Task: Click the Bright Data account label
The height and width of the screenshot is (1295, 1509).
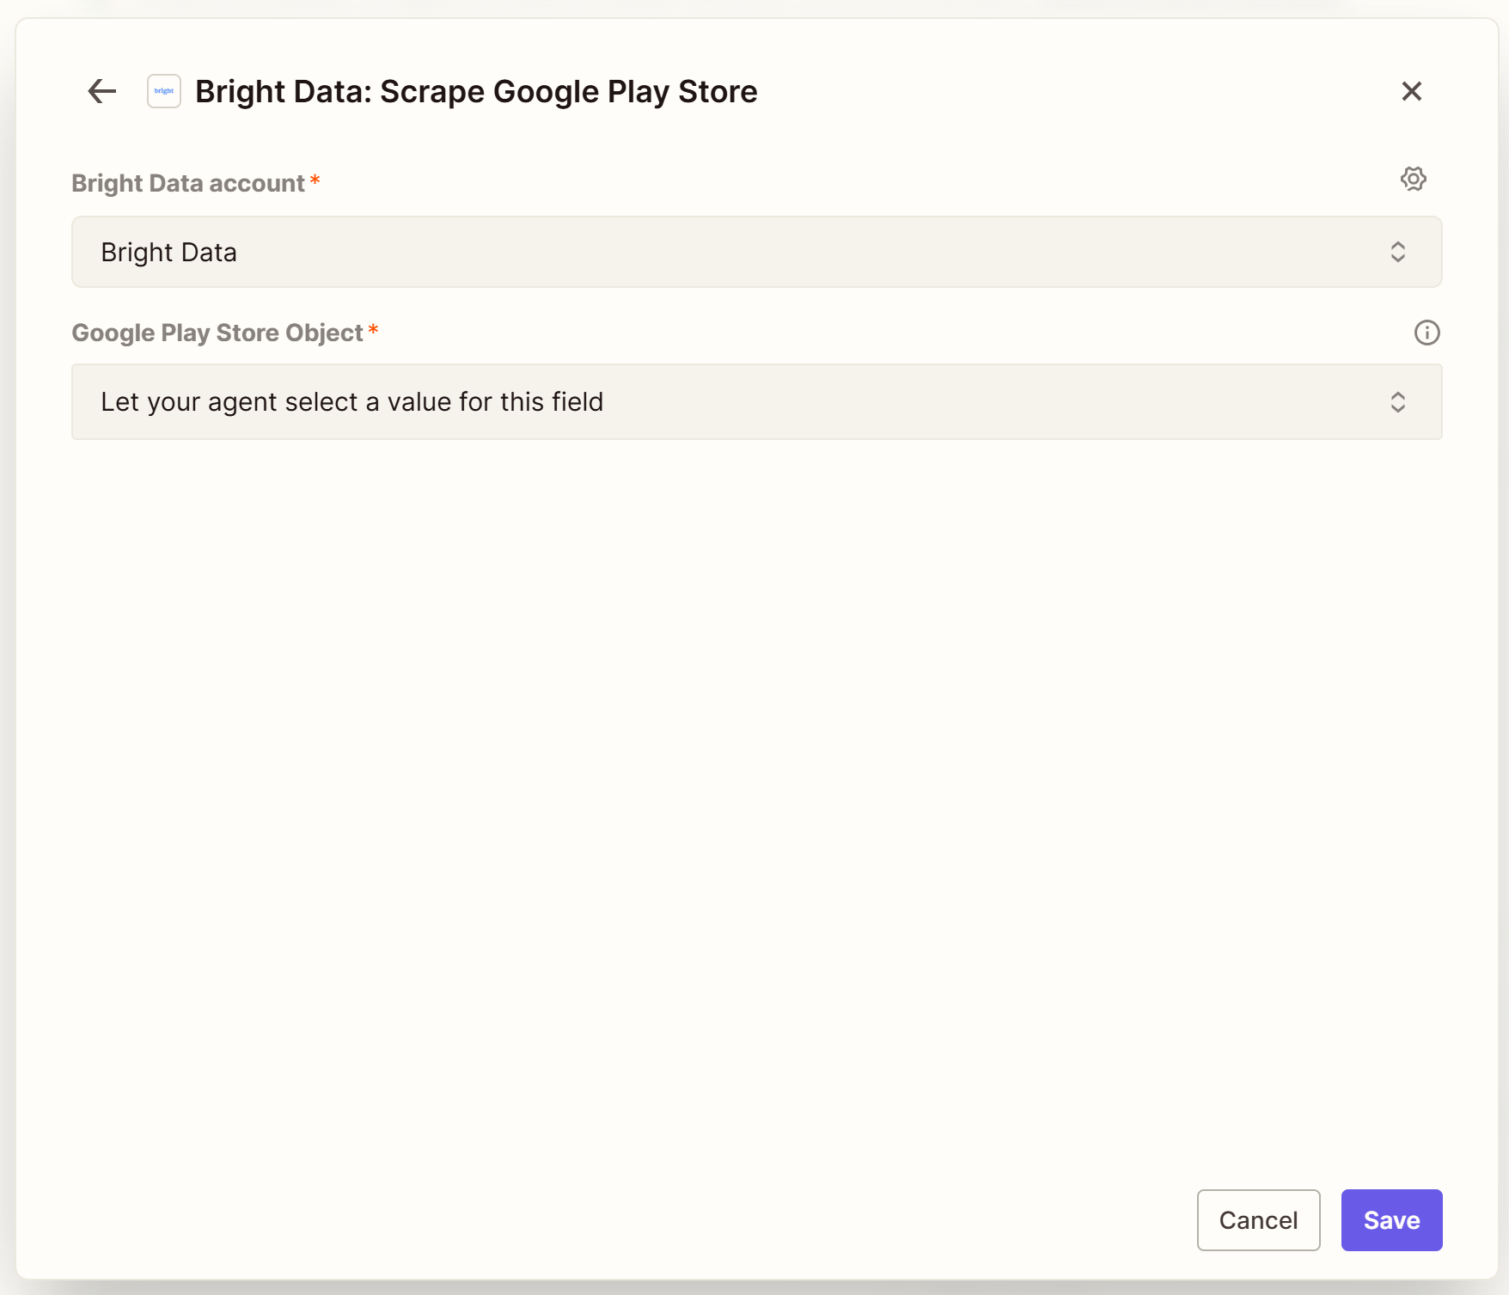Action: tap(188, 182)
